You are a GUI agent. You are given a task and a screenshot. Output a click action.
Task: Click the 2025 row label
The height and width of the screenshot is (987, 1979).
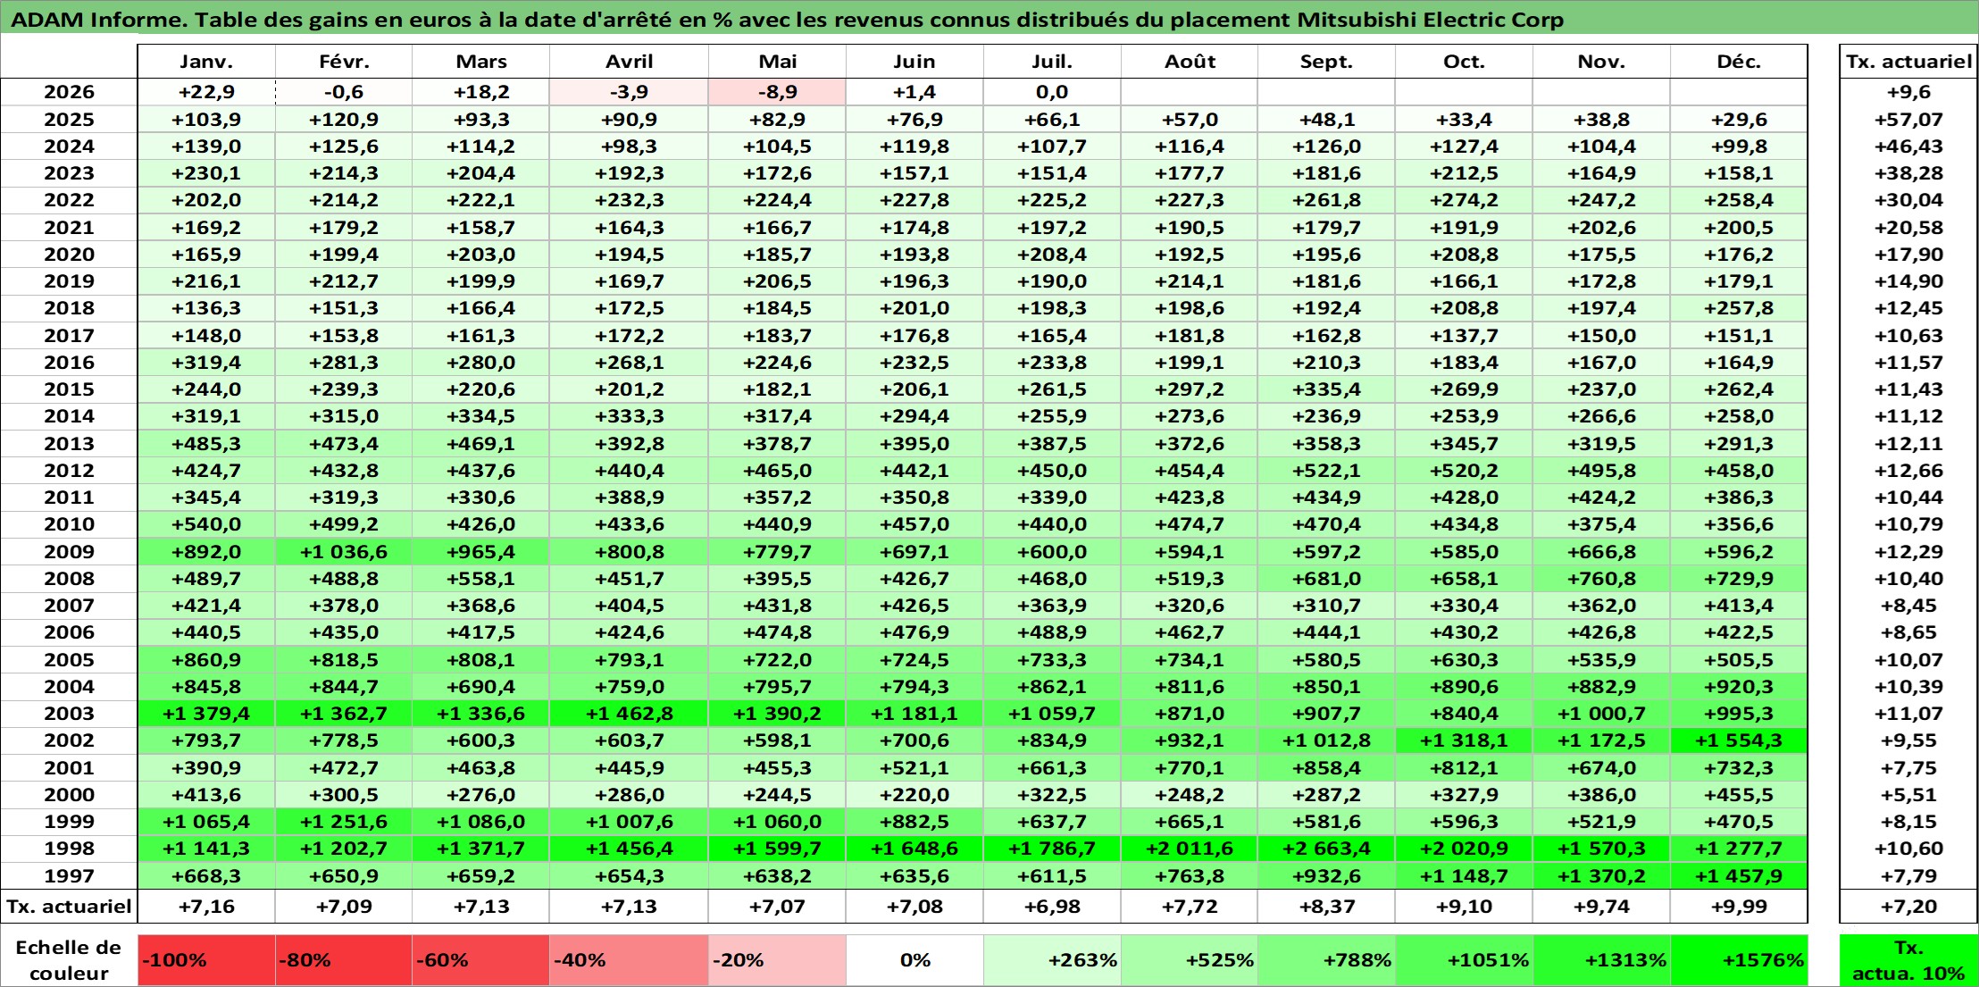click(x=69, y=120)
